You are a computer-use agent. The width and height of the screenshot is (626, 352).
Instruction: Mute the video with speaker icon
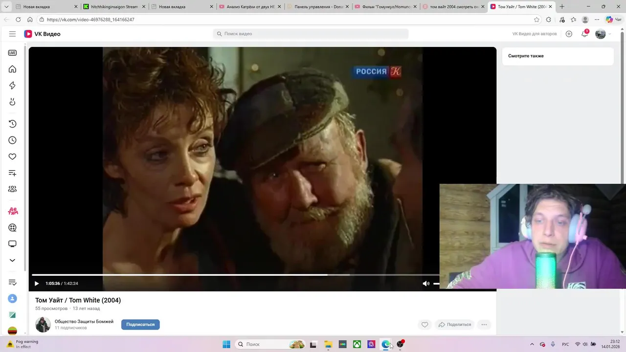[426, 284]
